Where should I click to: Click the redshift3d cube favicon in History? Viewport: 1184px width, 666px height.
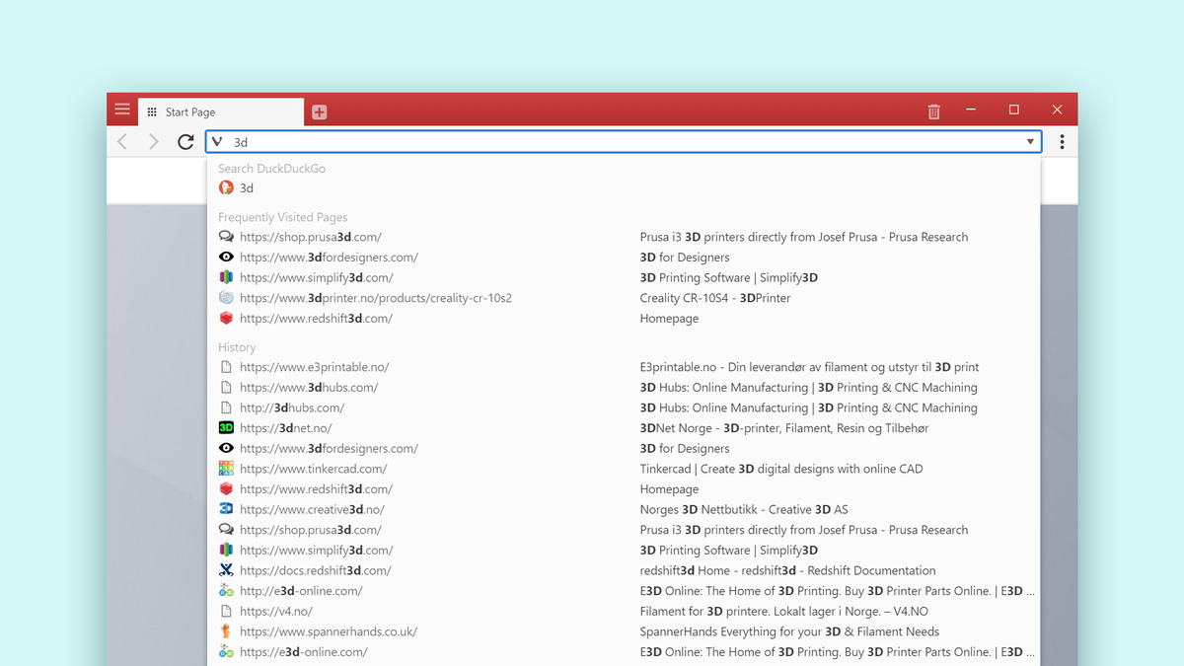(x=225, y=488)
